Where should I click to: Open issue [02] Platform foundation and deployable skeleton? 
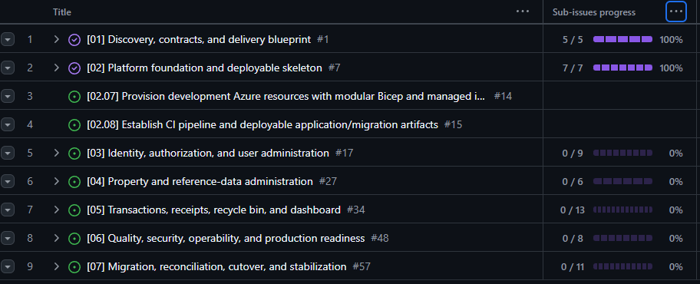pos(204,68)
